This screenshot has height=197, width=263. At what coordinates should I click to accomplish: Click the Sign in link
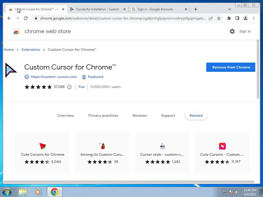point(245,31)
